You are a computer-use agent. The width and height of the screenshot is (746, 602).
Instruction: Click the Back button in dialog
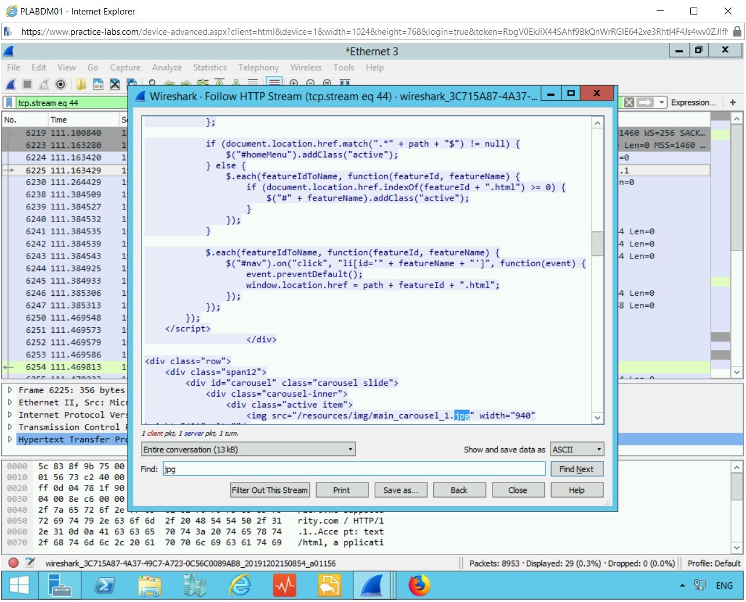(459, 490)
